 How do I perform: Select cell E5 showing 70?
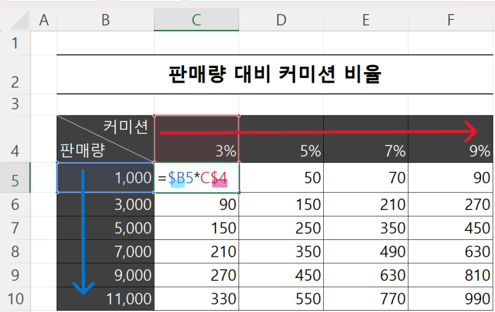click(366, 177)
